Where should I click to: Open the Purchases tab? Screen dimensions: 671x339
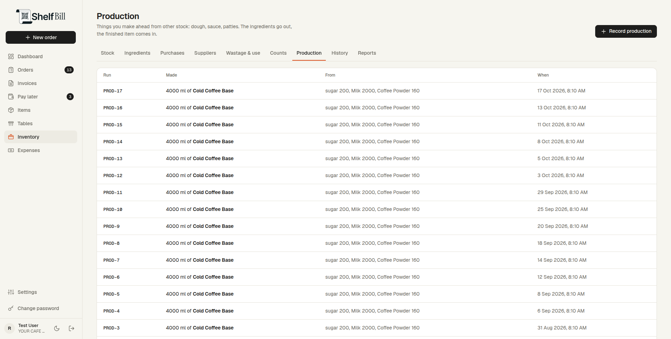[172, 53]
